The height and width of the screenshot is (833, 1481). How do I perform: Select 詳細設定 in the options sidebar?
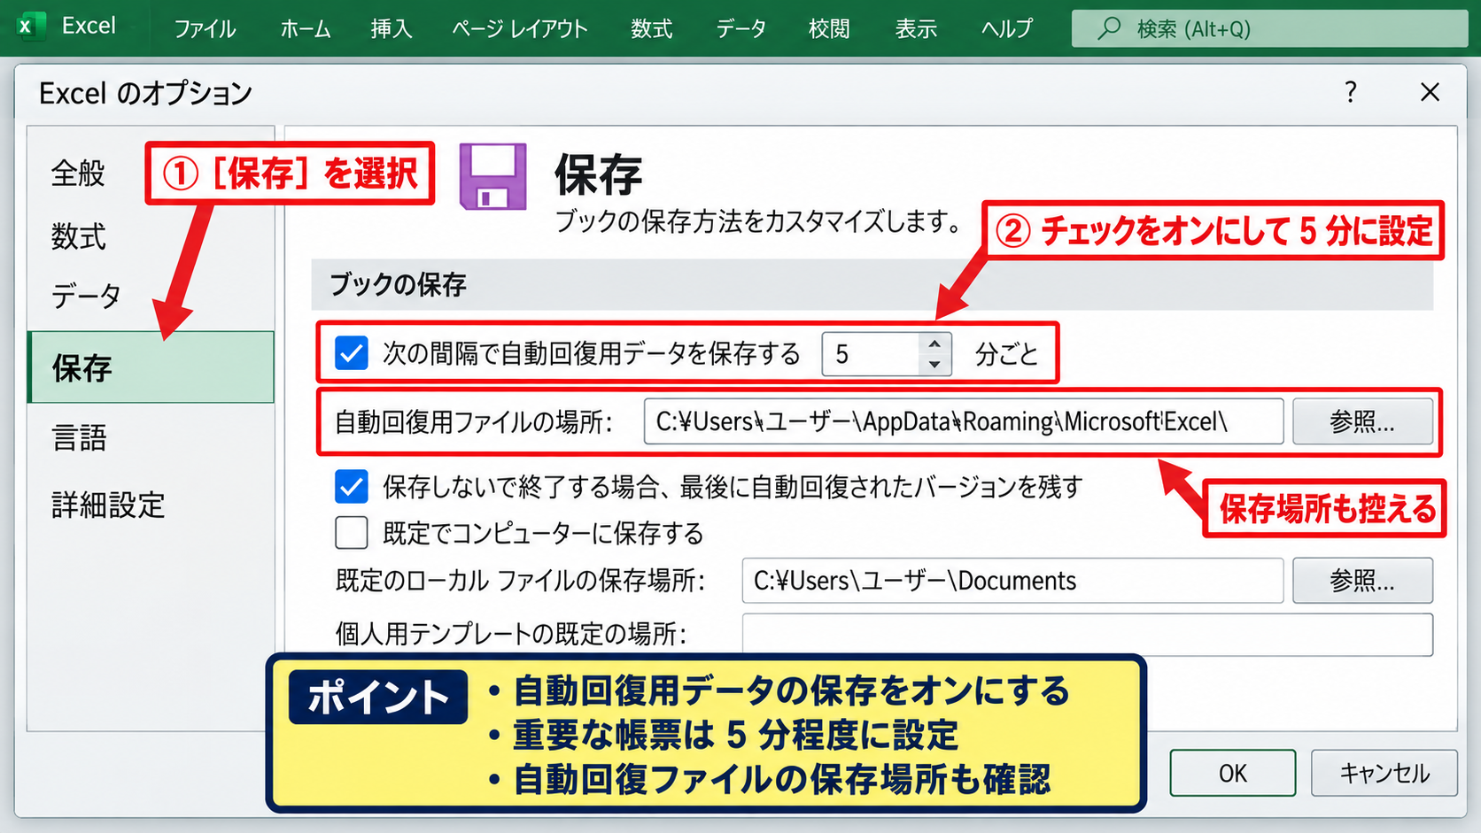[x=108, y=505]
